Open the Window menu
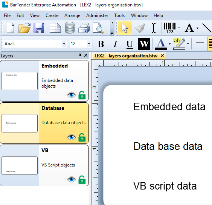 click(x=139, y=15)
